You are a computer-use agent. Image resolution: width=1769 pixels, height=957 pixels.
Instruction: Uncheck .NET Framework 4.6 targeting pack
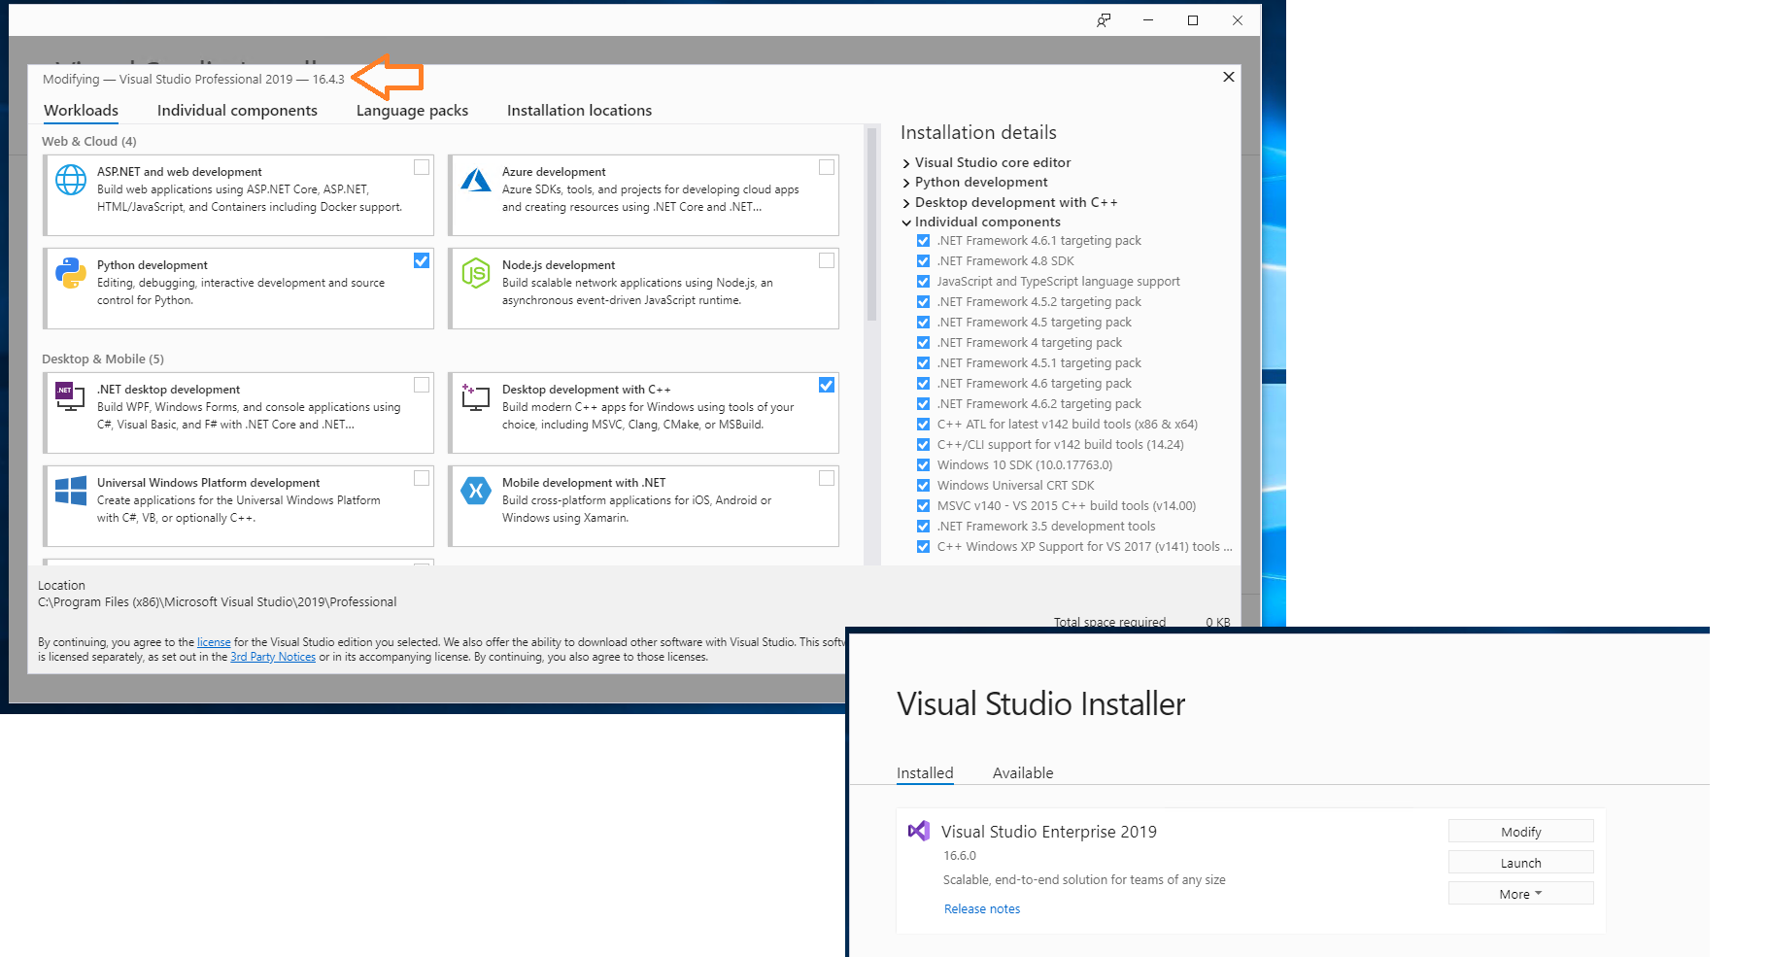pyautogui.click(x=924, y=384)
